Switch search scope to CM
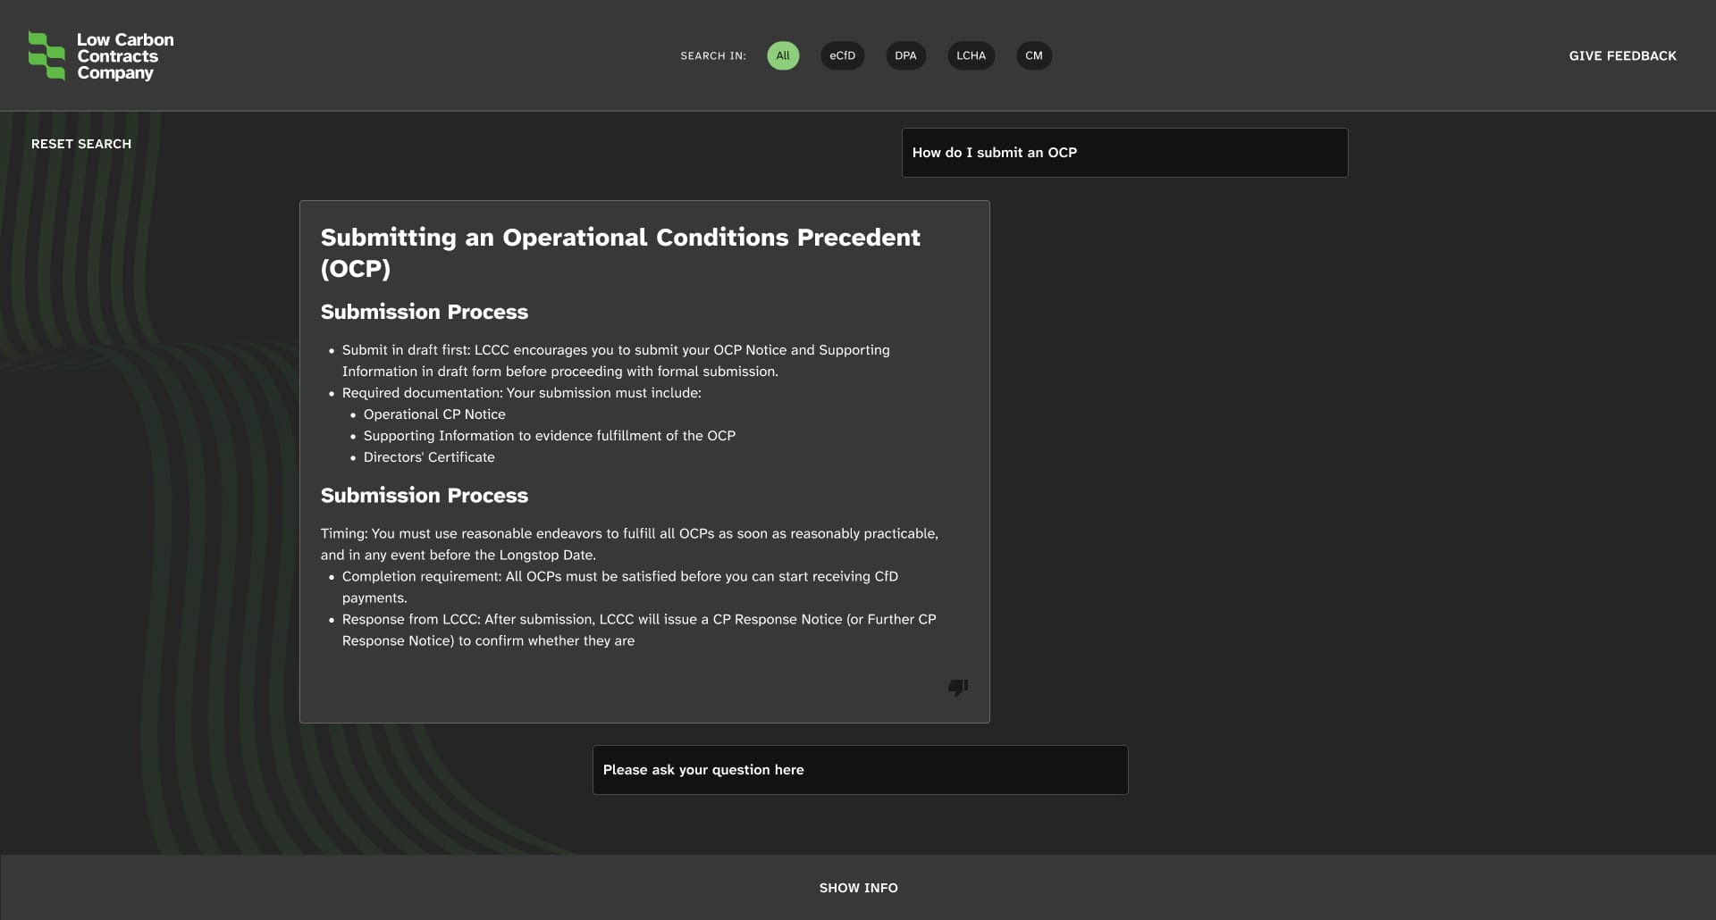The width and height of the screenshot is (1716, 920). 1033,55
